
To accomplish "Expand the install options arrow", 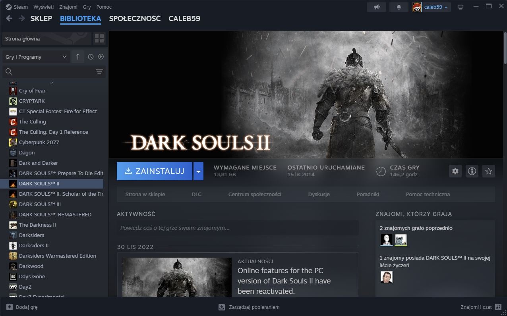I will pyautogui.click(x=198, y=171).
